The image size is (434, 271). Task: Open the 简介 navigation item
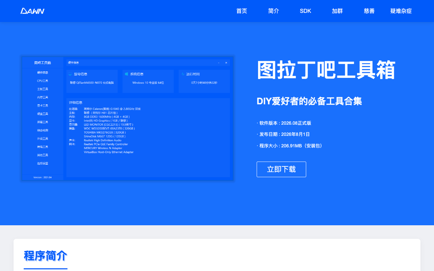coord(274,11)
